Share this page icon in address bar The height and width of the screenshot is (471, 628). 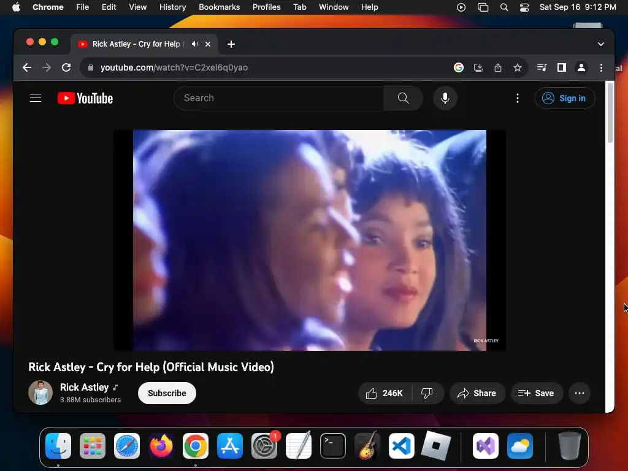498,67
